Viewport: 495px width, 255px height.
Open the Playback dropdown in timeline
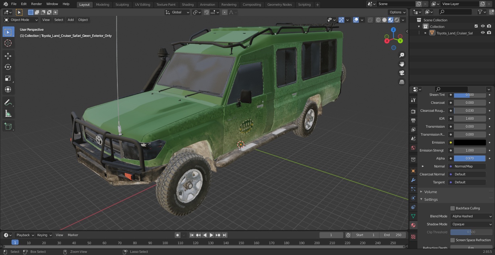pos(25,235)
